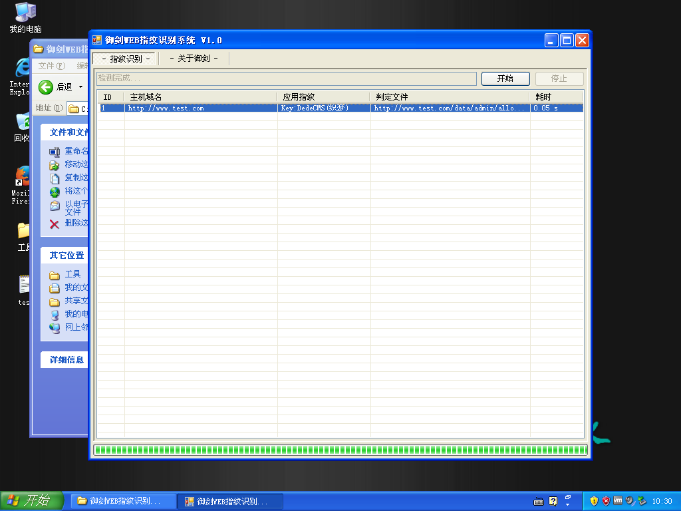Click the 御剑 app title bar icon
This screenshot has height=511, width=681.
pos(97,40)
